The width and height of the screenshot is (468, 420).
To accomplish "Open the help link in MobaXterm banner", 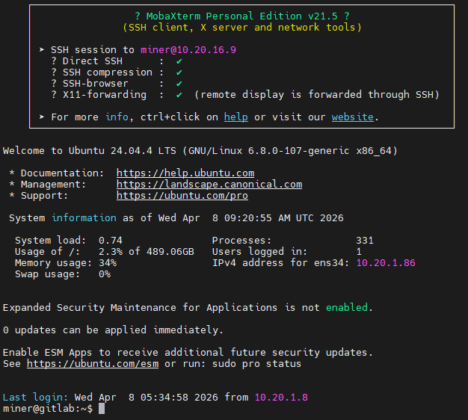I will tap(235, 117).
